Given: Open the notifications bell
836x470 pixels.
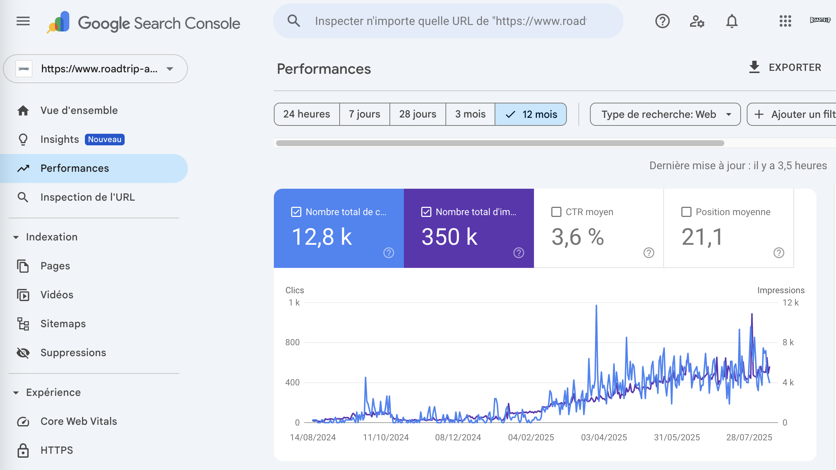Looking at the screenshot, I should 732,21.
